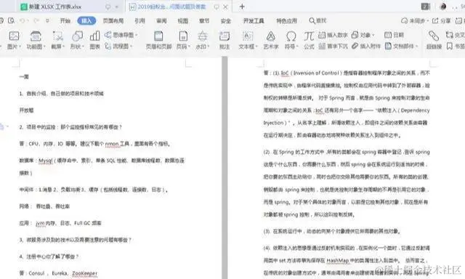Viewport: 465px width, 279px height.
Task: Click the 截屏 screenshot scissors icon
Action: pos(58,36)
